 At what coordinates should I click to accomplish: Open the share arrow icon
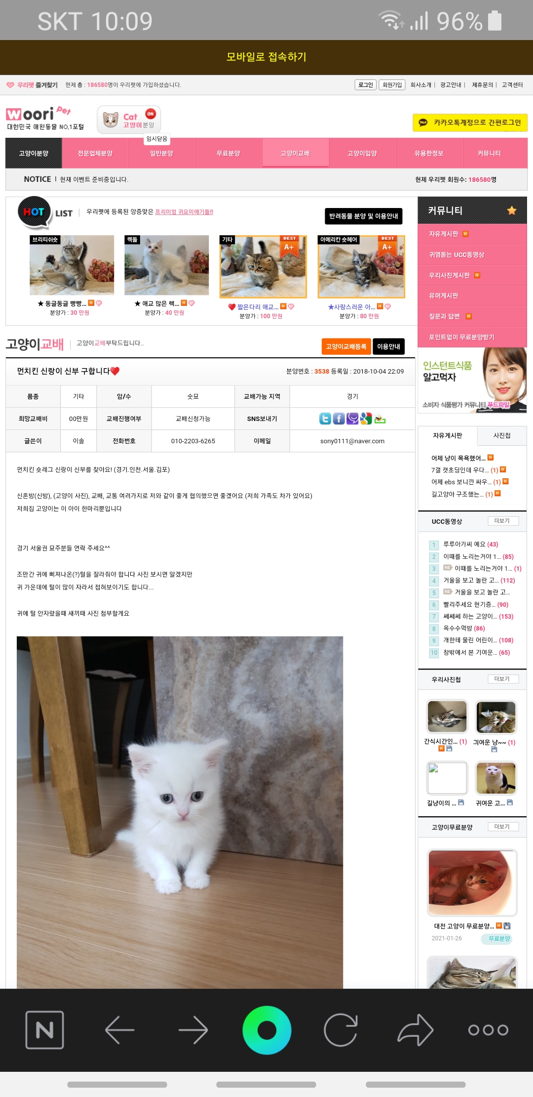tap(415, 1030)
